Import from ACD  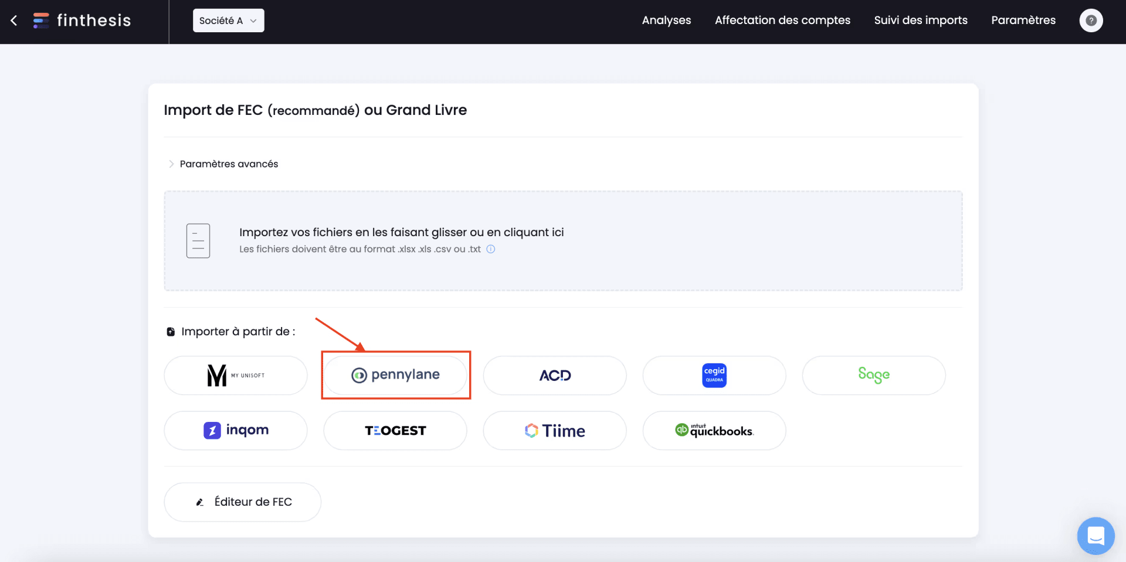pyautogui.click(x=555, y=376)
